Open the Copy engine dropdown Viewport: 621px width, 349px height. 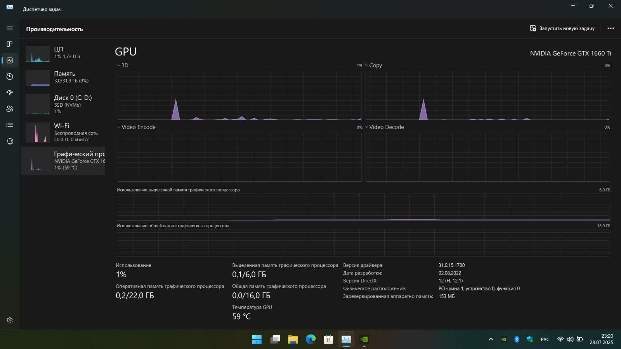(x=373, y=65)
